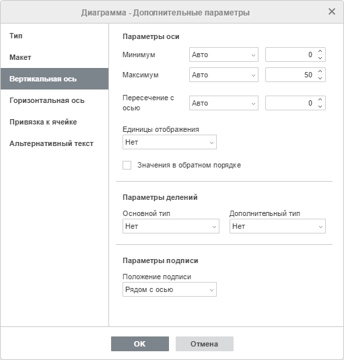Screen dimensions: 344x360
Task: Increase the Пересечение с осью value
Action: click(320, 100)
